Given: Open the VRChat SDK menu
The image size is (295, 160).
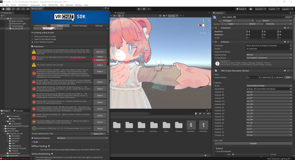Looking at the screenshot, I should (53, 5).
